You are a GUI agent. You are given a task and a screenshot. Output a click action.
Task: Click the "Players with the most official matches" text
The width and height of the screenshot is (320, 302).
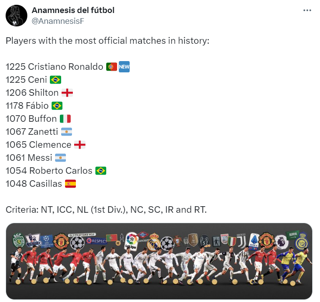108,41
